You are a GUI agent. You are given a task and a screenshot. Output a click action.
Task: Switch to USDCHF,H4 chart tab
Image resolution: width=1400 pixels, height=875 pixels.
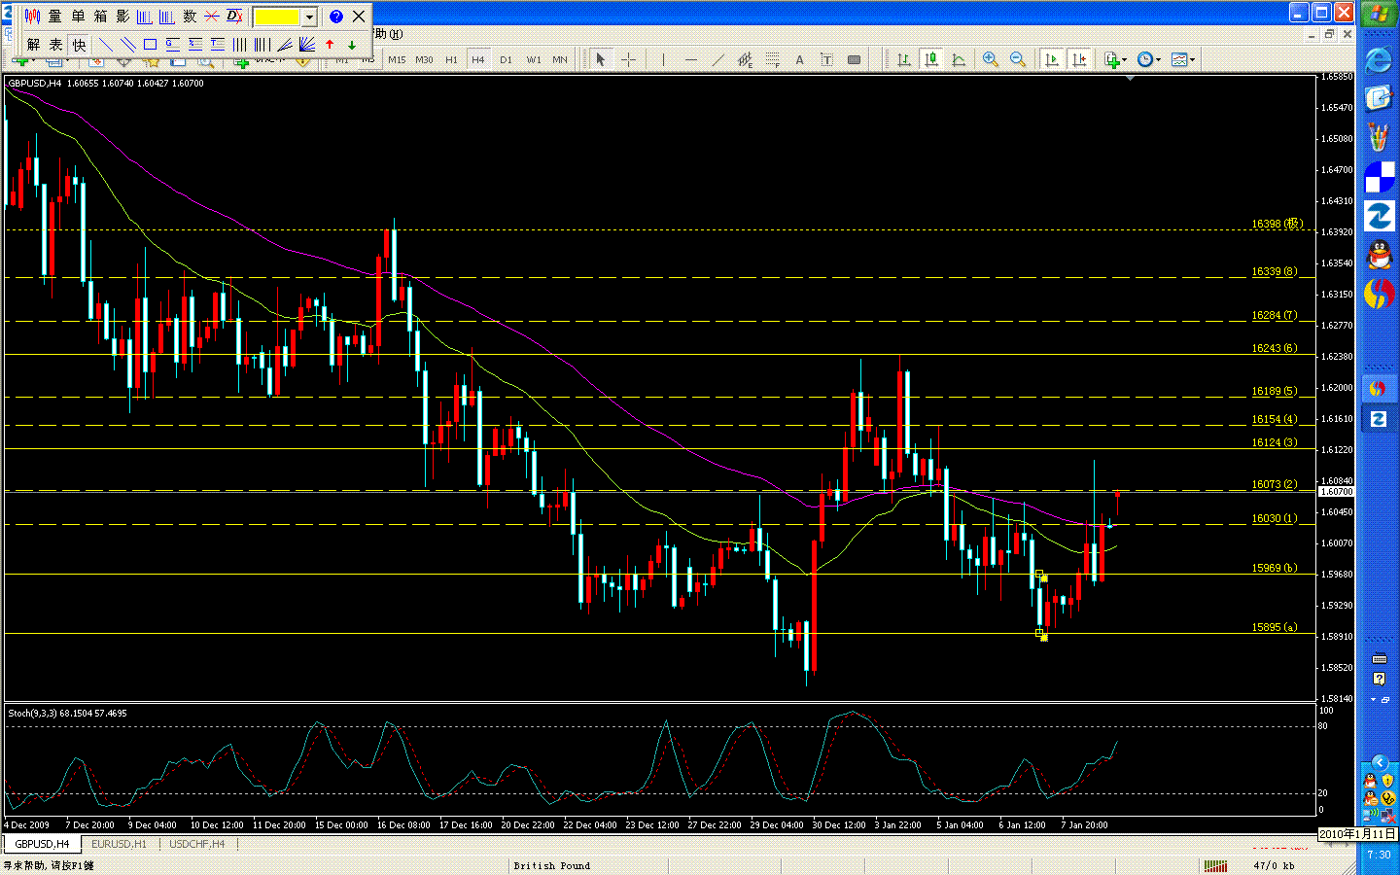197,844
